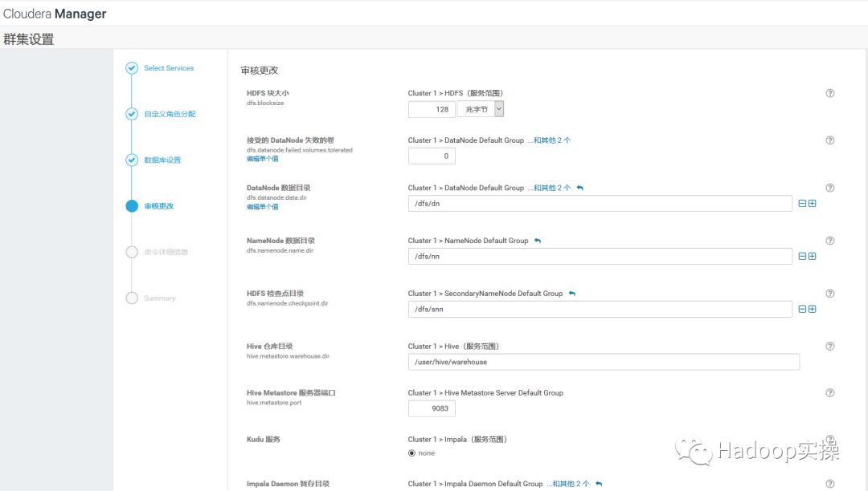Click the HDFS block size value field 128

point(432,109)
